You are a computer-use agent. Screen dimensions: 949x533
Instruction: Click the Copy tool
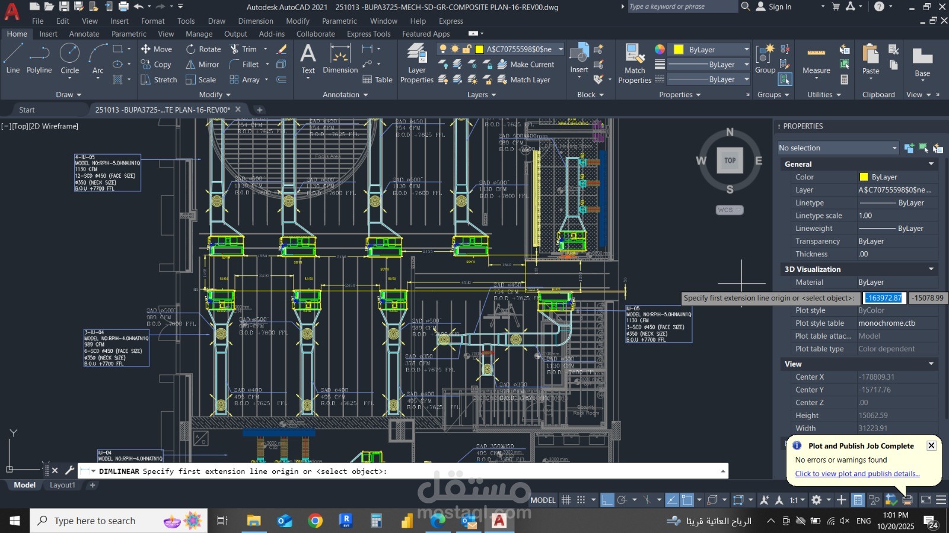click(x=157, y=65)
